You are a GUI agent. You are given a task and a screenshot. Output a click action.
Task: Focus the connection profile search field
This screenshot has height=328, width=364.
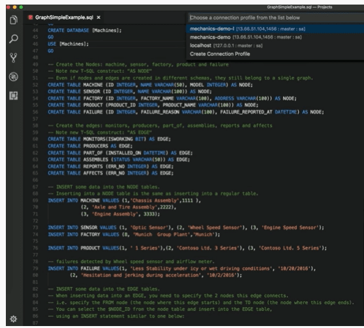click(x=276, y=18)
